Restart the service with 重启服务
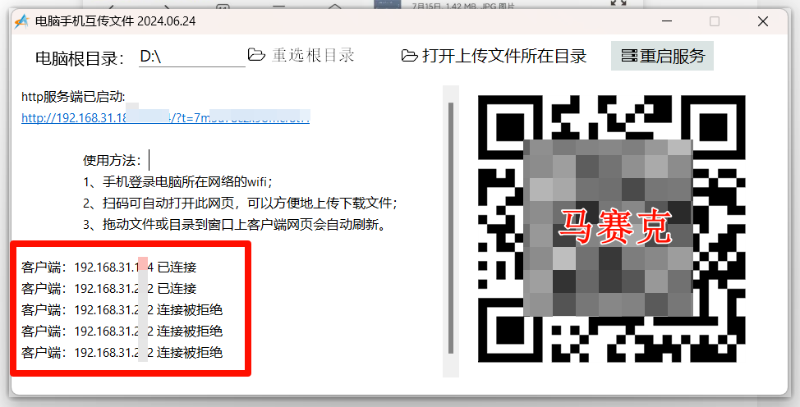Image resolution: width=800 pixels, height=407 pixels. tap(662, 56)
